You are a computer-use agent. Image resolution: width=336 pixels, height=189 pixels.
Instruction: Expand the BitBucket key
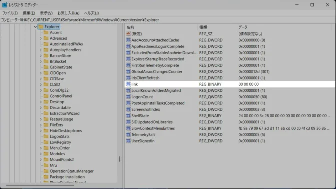(x=41, y=61)
